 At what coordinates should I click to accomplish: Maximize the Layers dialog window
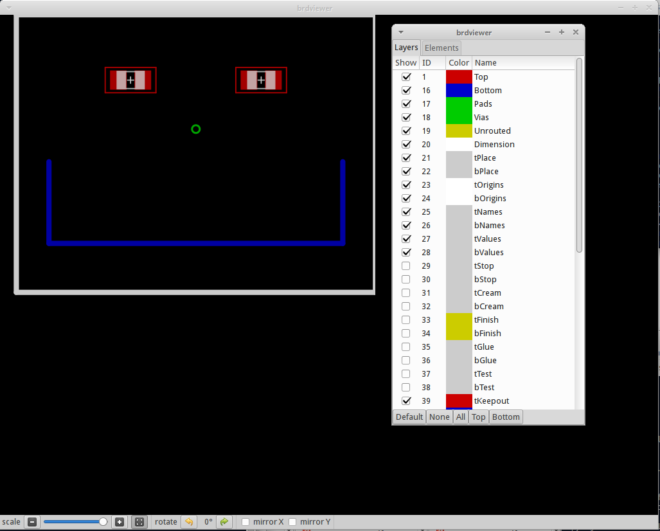click(562, 32)
